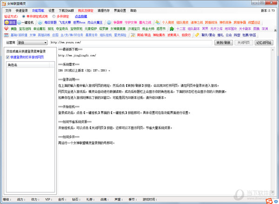Click the clock icon before 每日答题
This screenshot has width=279, height=204.
tap(40, 23)
